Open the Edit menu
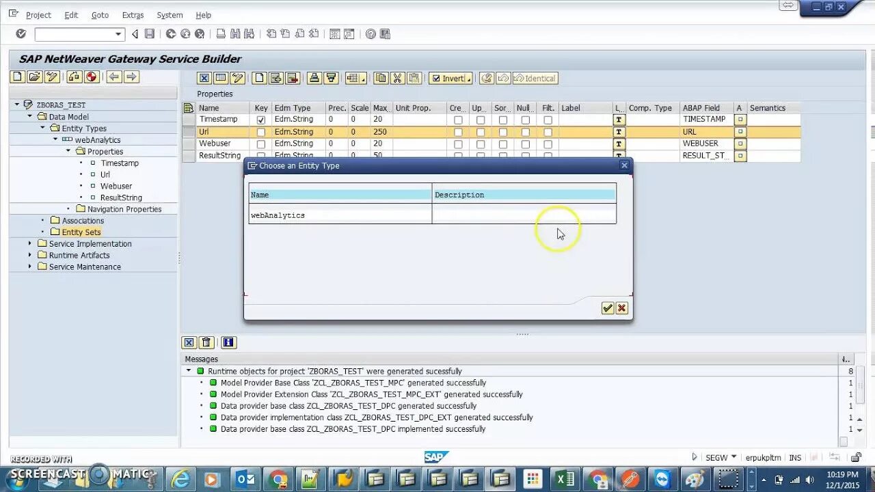 [x=71, y=15]
